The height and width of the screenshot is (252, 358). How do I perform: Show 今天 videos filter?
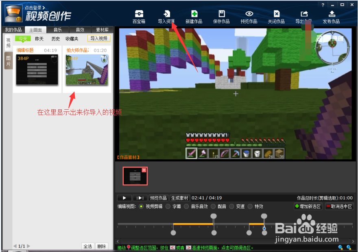pyautogui.click(x=23, y=39)
